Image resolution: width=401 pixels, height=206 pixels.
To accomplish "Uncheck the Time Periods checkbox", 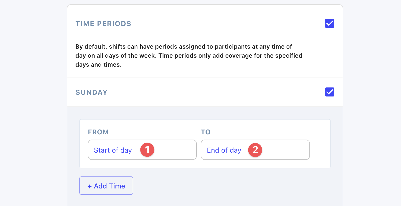I will [x=329, y=23].
